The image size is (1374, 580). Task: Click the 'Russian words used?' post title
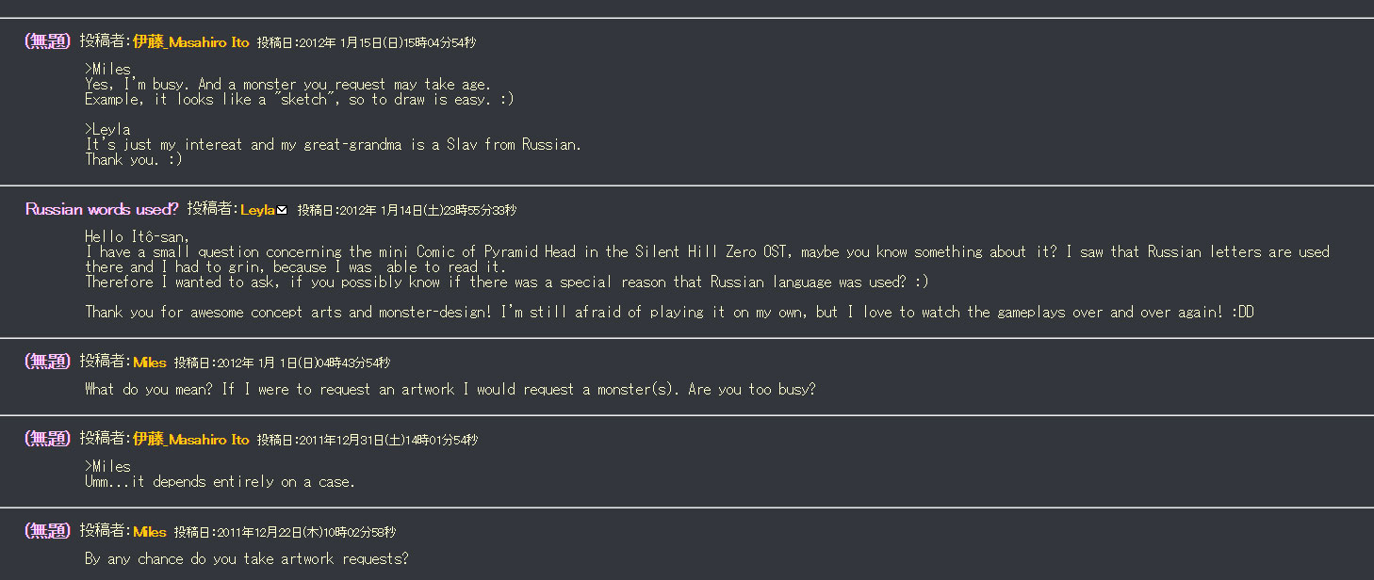102,209
